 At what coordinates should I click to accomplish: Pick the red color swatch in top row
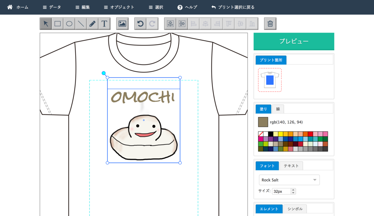coord(310,134)
